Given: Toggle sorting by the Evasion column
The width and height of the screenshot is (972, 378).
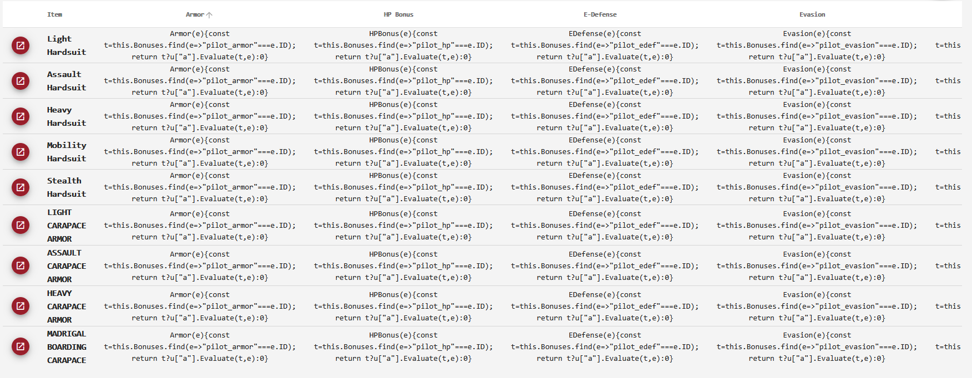Looking at the screenshot, I should (x=812, y=14).
